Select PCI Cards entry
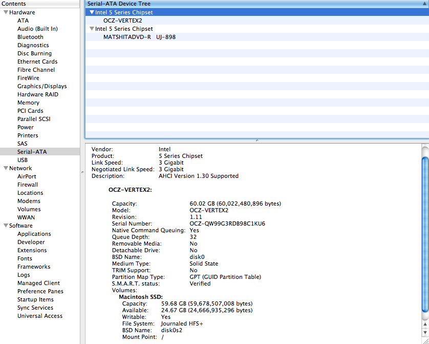 click(x=30, y=111)
